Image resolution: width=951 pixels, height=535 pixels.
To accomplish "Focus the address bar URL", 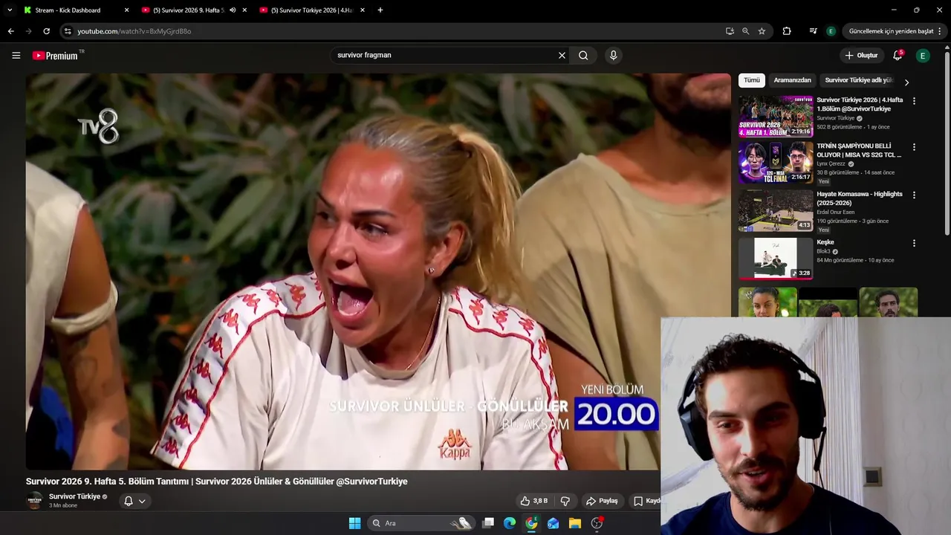I will pyautogui.click(x=134, y=31).
